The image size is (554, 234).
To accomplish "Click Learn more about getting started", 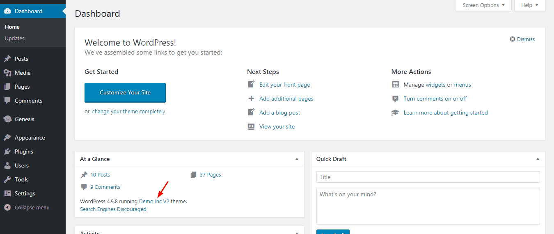I will pos(446,112).
